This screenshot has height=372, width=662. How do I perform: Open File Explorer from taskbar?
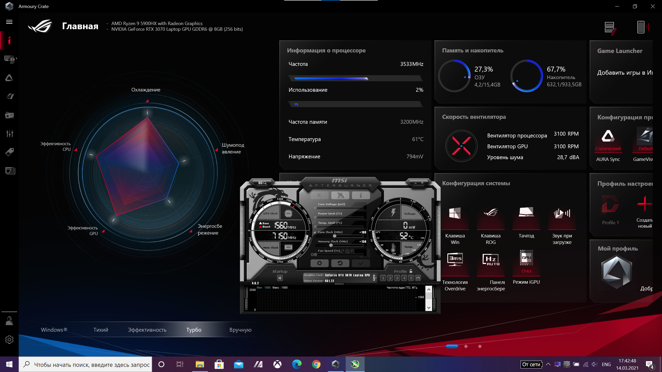(x=200, y=364)
